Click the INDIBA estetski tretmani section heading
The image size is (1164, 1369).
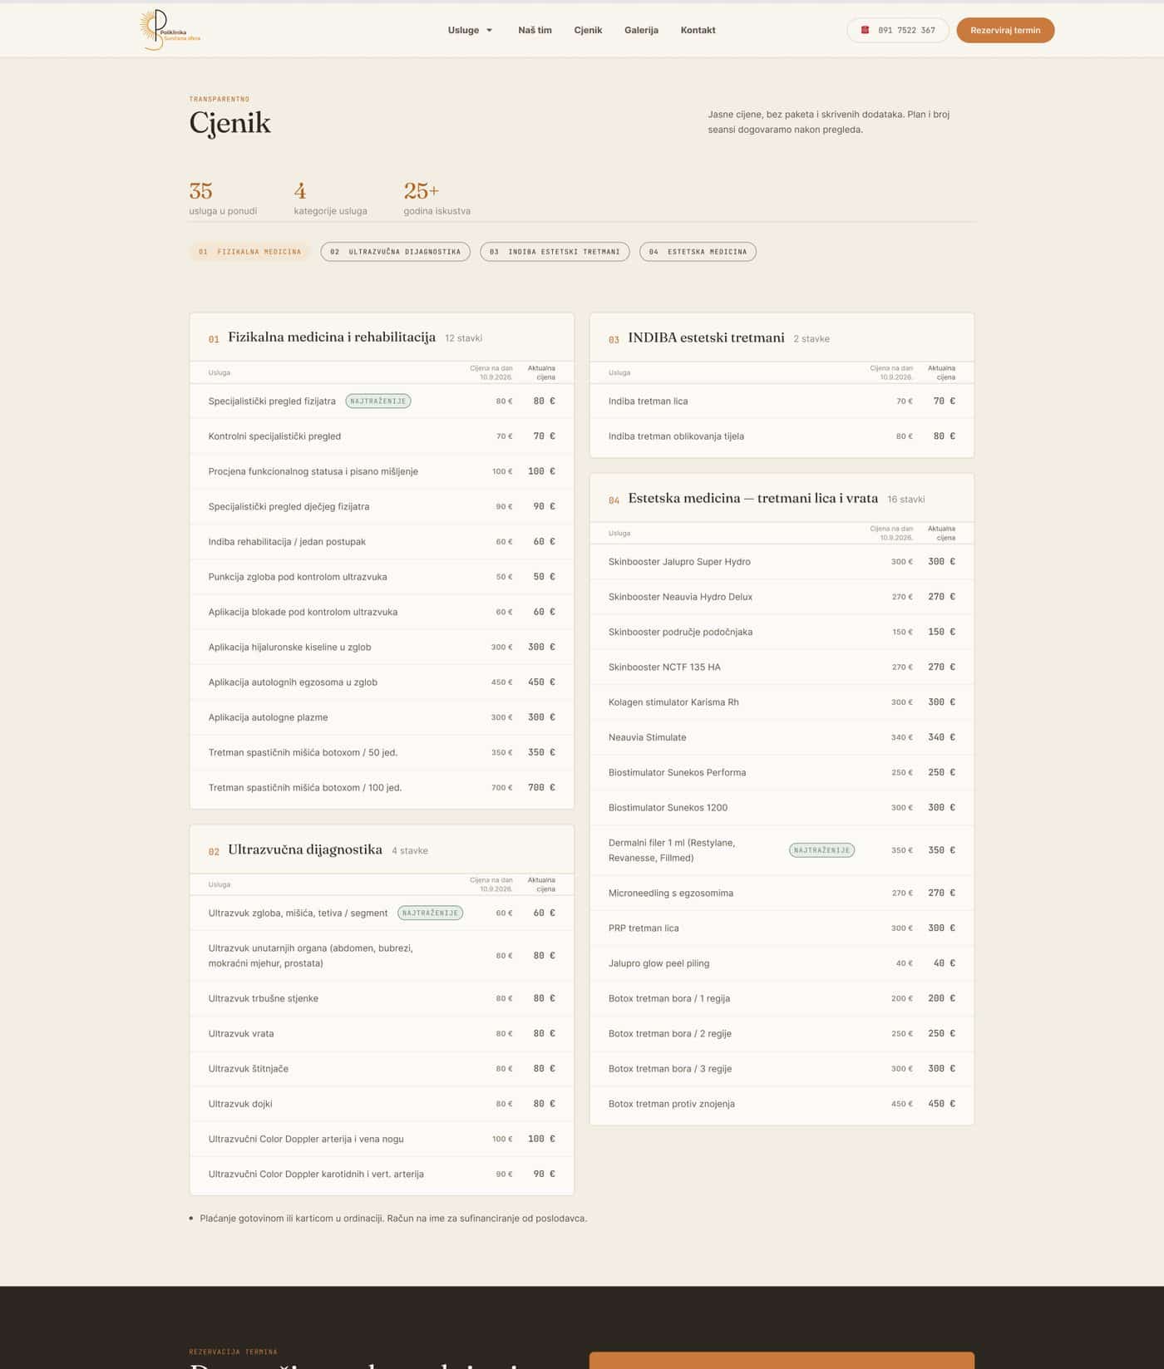[x=706, y=337]
